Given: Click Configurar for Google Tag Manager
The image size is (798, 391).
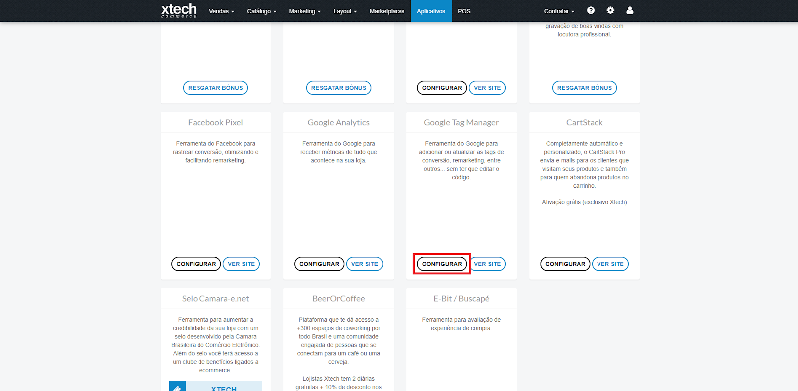Looking at the screenshot, I should coord(442,264).
